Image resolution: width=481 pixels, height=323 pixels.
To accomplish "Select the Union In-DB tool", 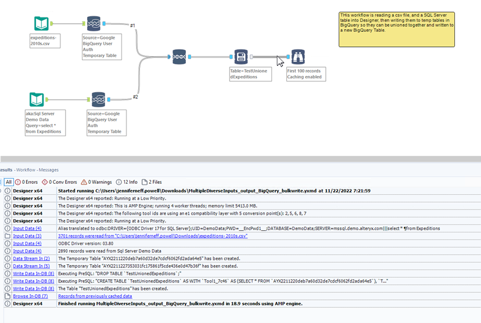I will coord(179,57).
